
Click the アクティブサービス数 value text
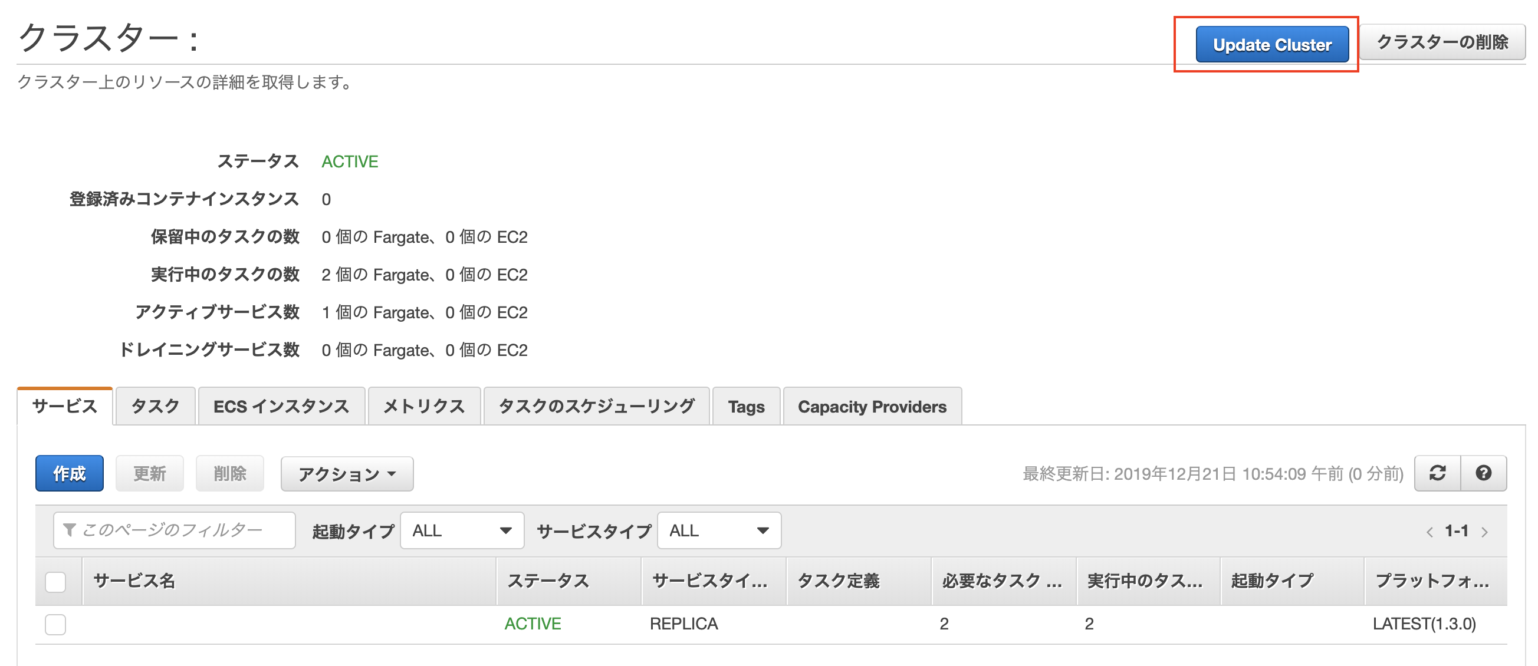coord(425,312)
